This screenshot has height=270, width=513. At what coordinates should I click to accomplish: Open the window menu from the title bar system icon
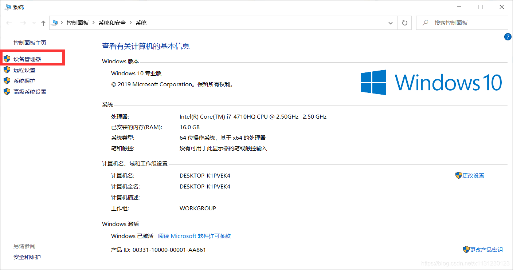[x=8, y=7]
